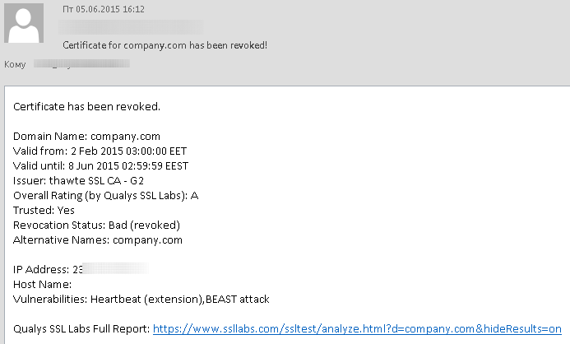This screenshot has height=344, width=570.
Task: Click the "Overall Rating (by Qualys SSL Labs)" line
Action: [x=106, y=195]
